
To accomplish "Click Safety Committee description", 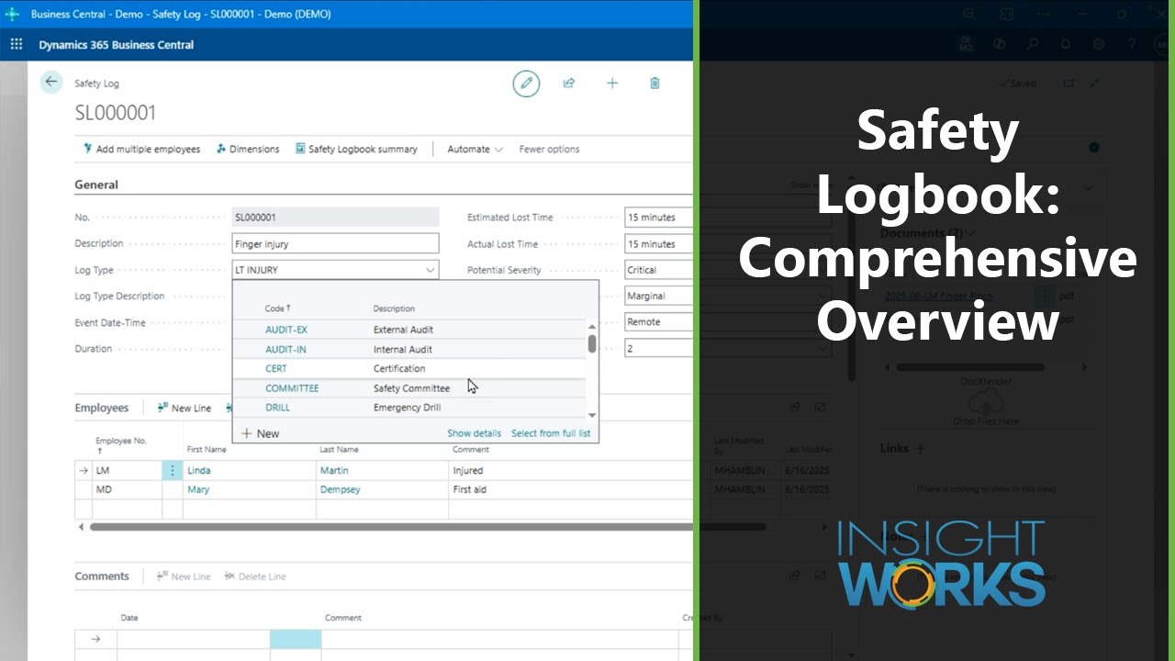I will pos(411,388).
